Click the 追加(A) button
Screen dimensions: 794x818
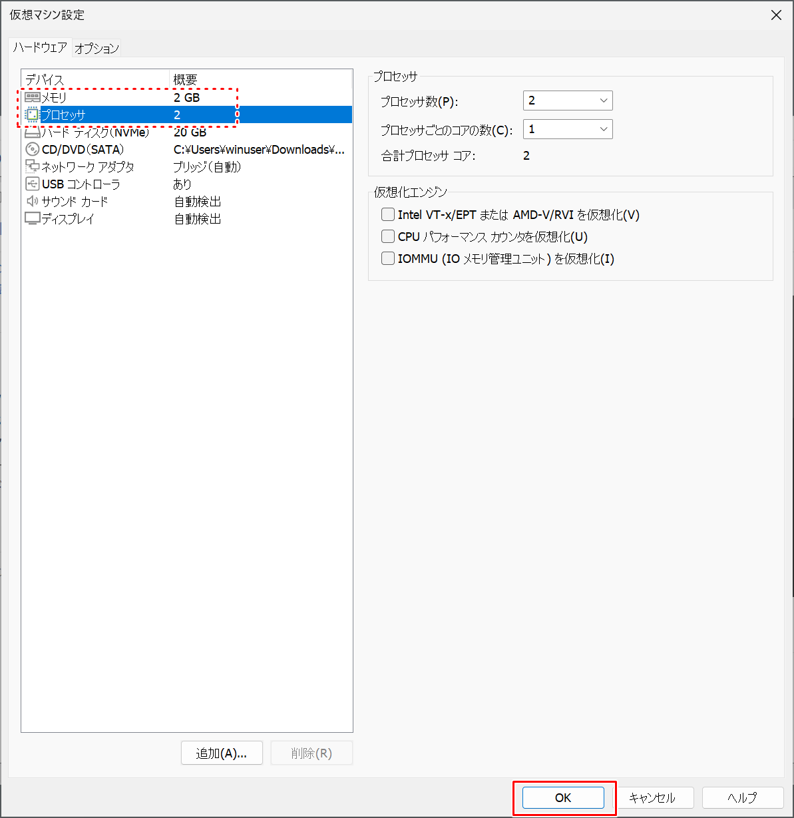pyautogui.click(x=221, y=752)
